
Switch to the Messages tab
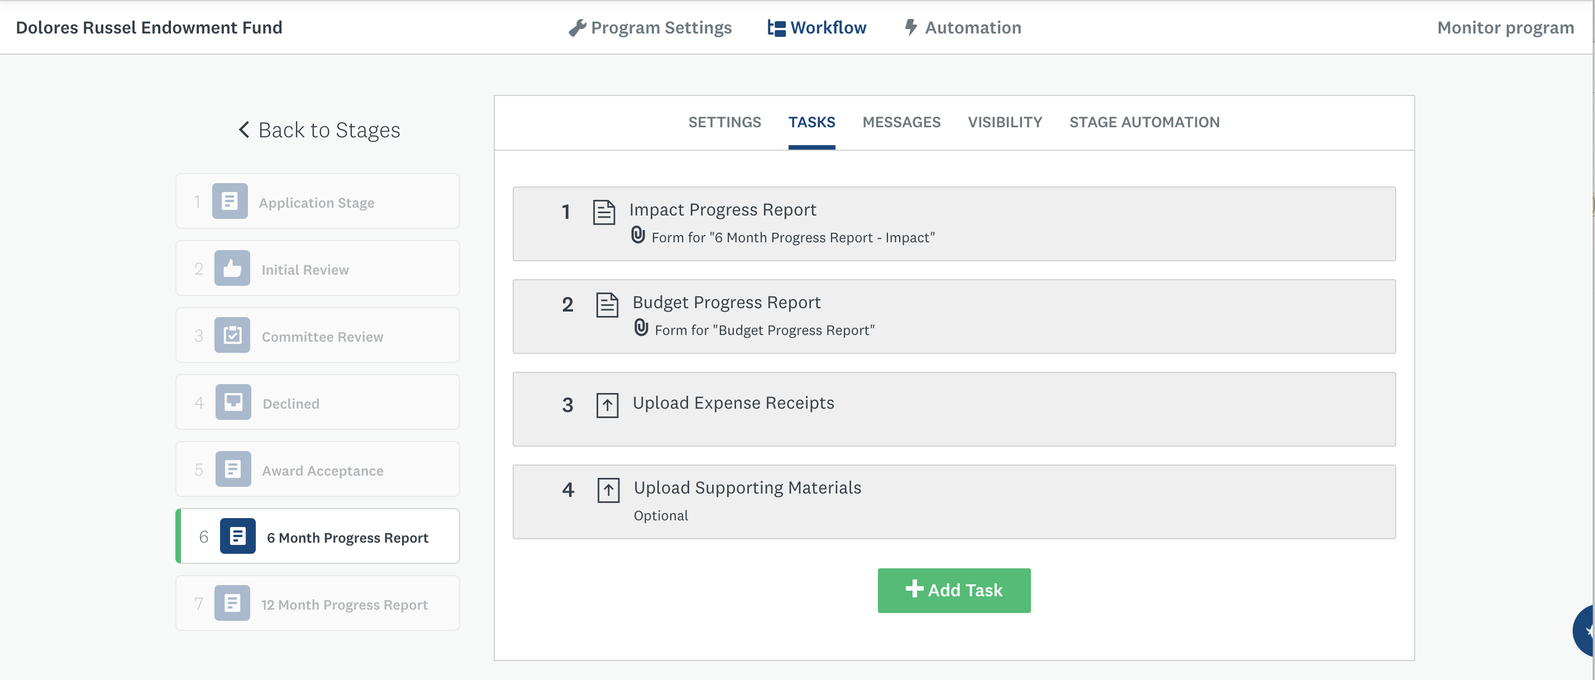click(x=901, y=122)
